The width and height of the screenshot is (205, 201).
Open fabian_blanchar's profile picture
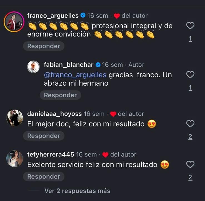pyautogui.click(x=33, y=67)
